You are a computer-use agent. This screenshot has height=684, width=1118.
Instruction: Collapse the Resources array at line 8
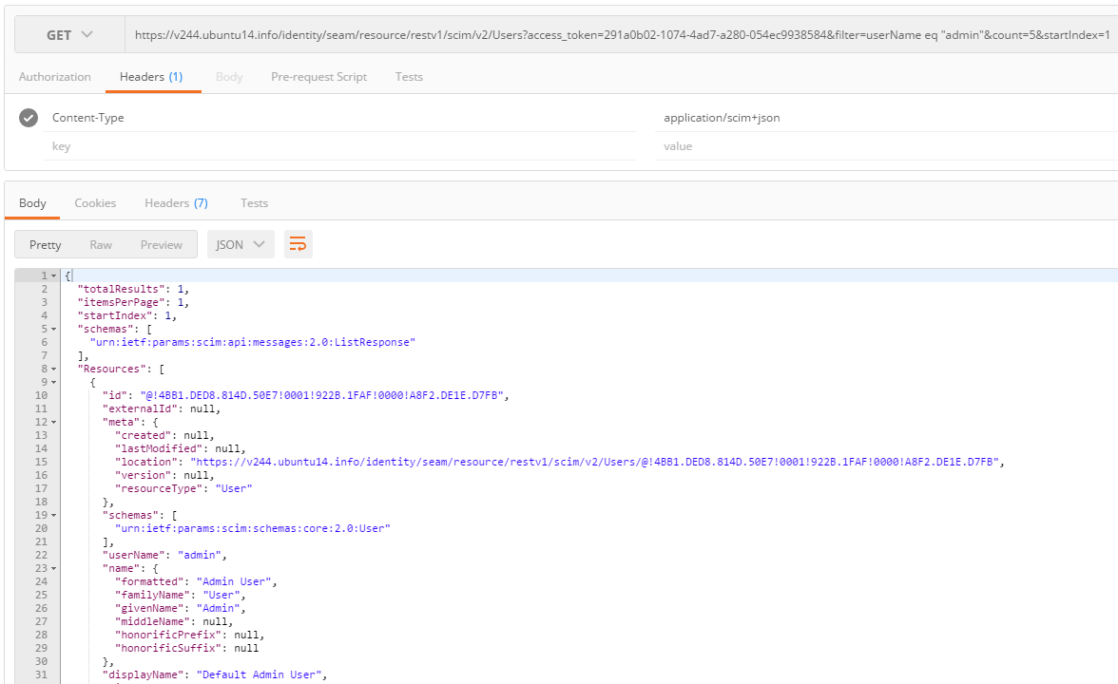tap(54, 369)
